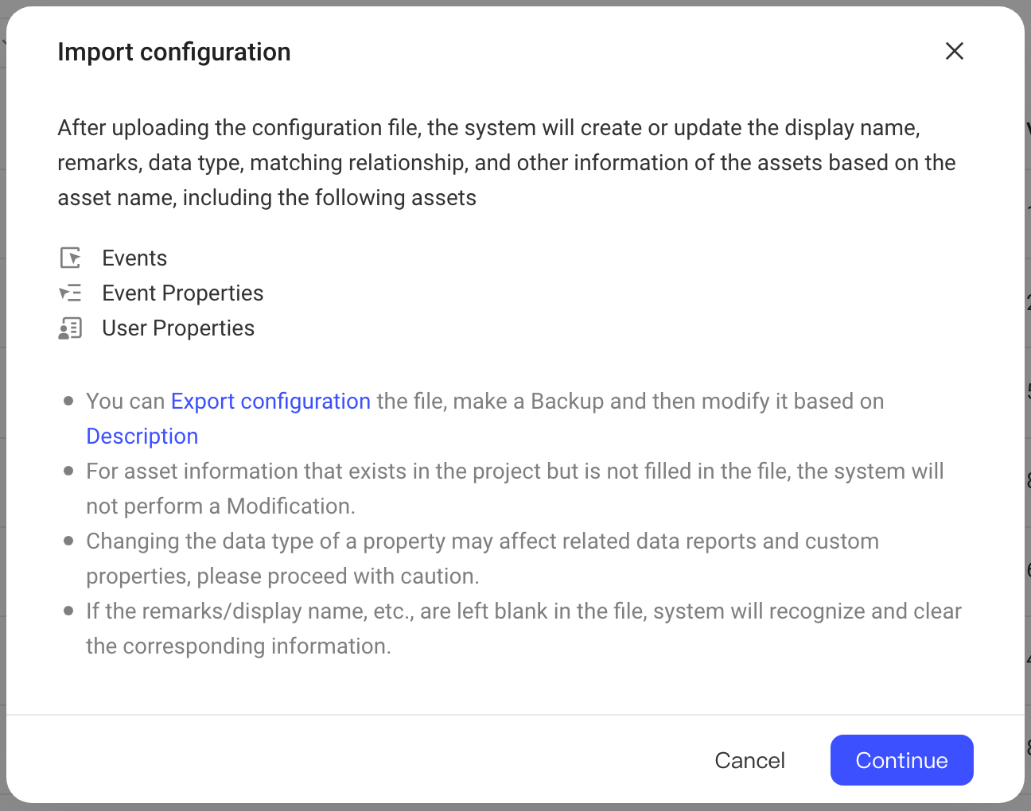
Task: Click the Event Properties icon
Action: pos(71,293)
